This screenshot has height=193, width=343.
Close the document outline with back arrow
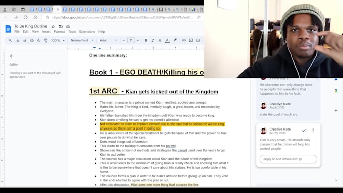[x=12, y=56]
